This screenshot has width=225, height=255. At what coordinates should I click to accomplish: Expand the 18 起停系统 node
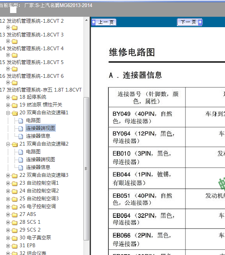pyautogui.click(x=8, y=97)
